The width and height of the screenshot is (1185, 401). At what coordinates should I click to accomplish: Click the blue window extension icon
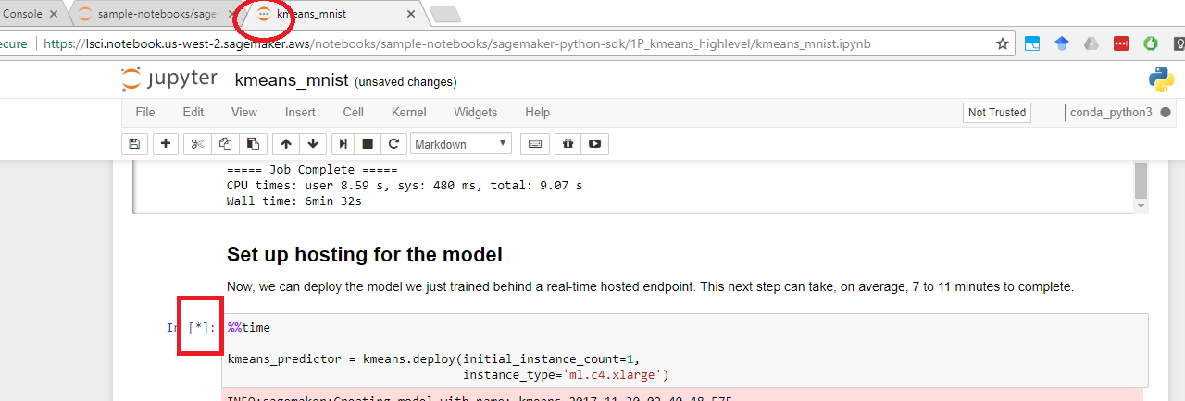(x=1031, y=43)
